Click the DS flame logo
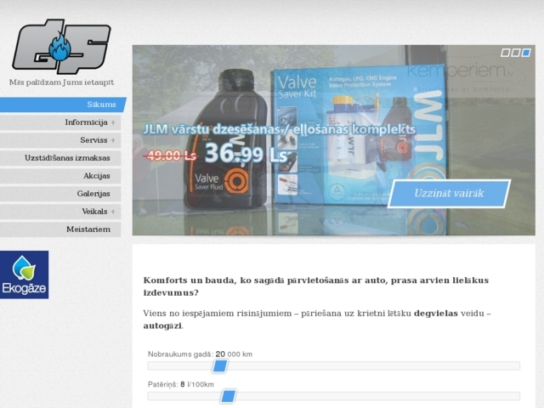The height and width of the screenshot is (408, 544). [x=62, y=47]
